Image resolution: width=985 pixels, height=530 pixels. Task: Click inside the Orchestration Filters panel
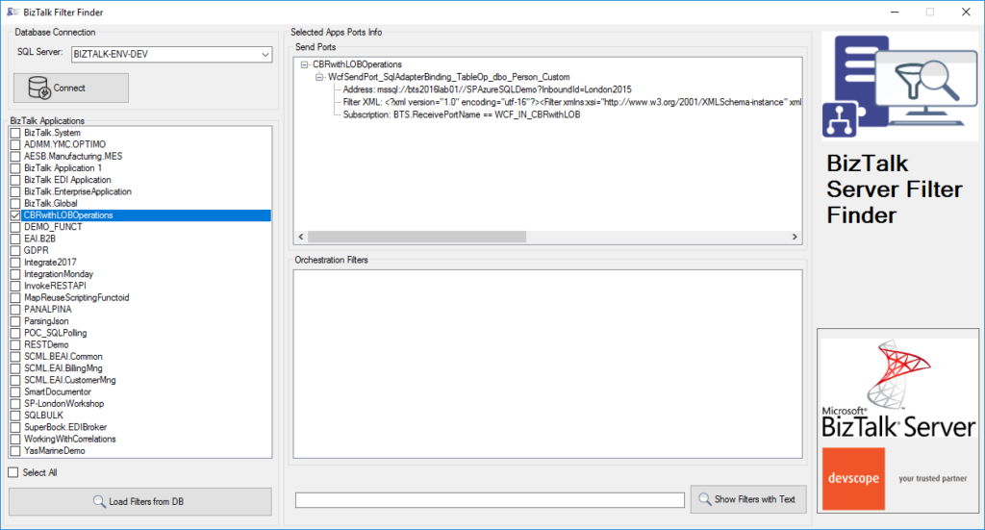click(547, 365)
